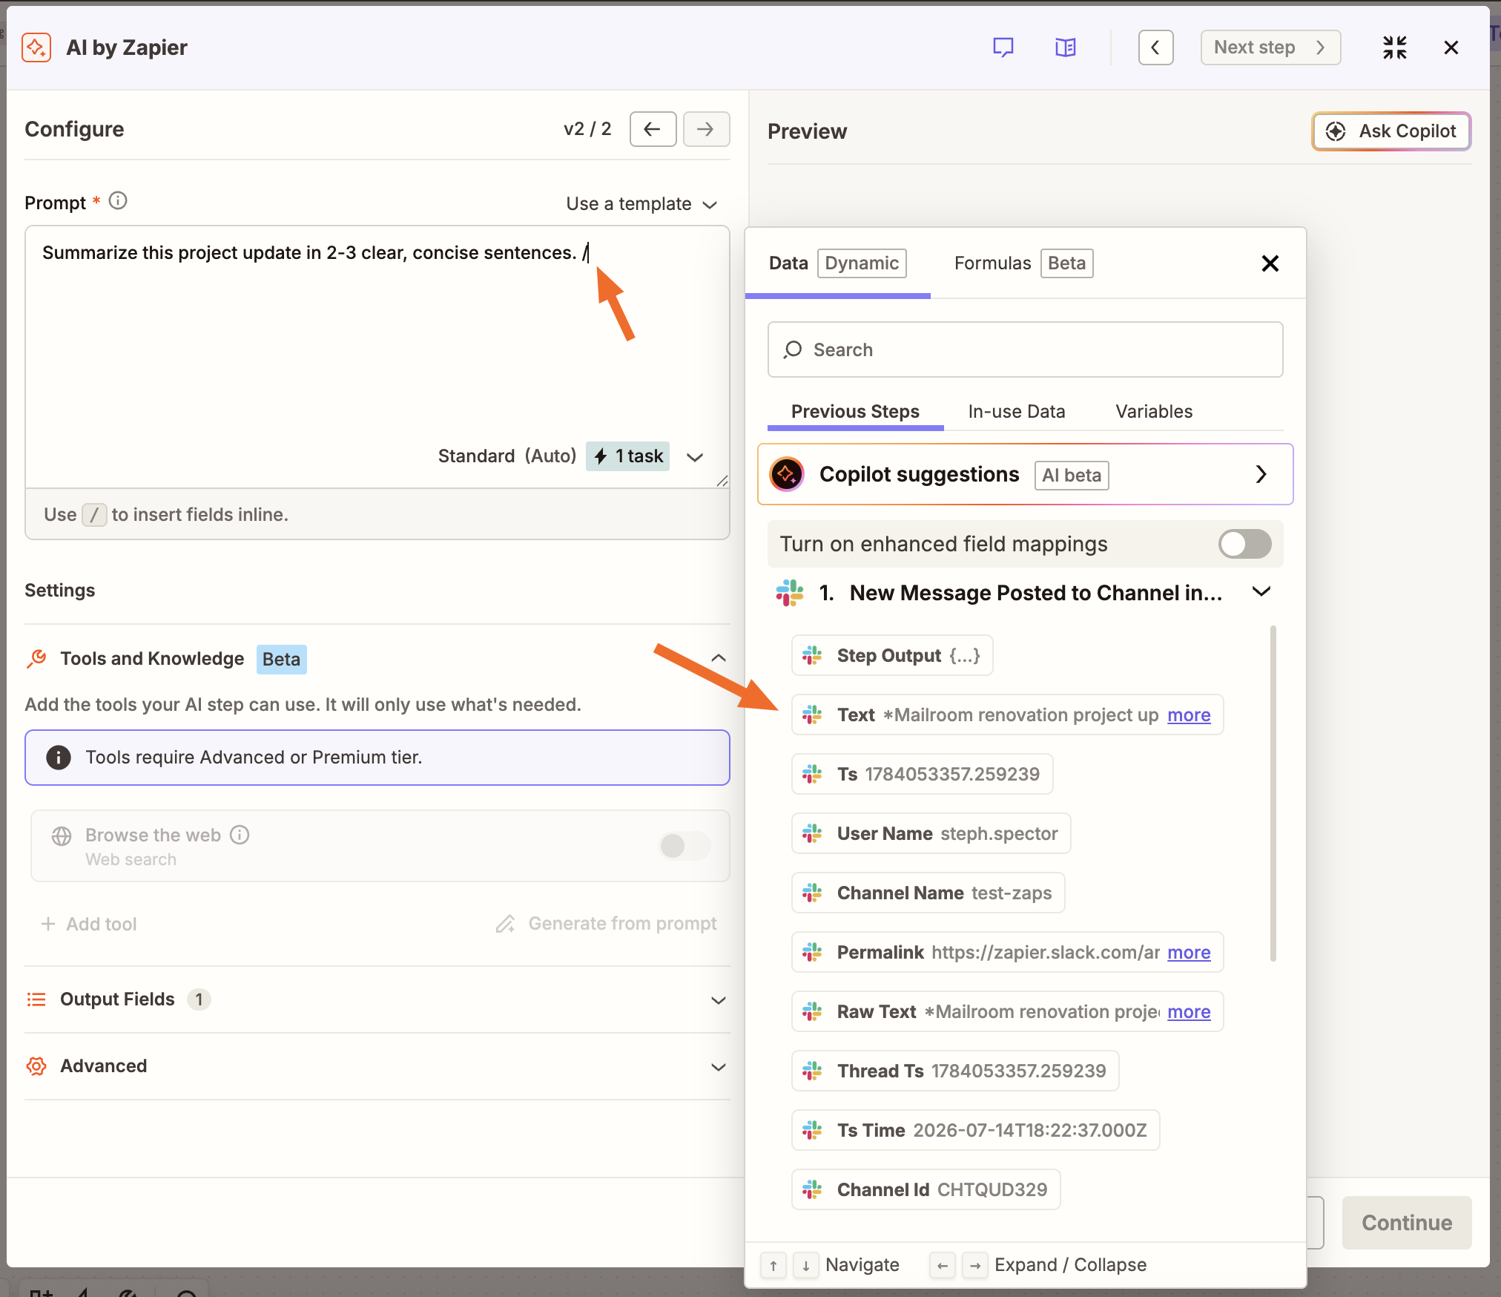Switch to the Data Dynamic tab
This screenshot has width=1501, height=1297.
click(x=837, y=263)
